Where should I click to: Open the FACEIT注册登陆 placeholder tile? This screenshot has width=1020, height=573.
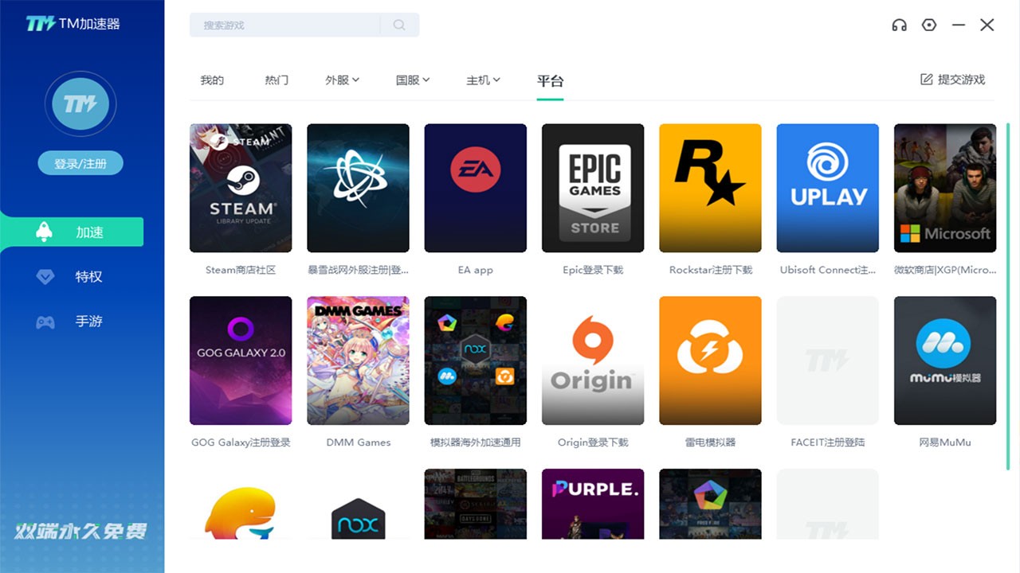(x=828, y=361)
